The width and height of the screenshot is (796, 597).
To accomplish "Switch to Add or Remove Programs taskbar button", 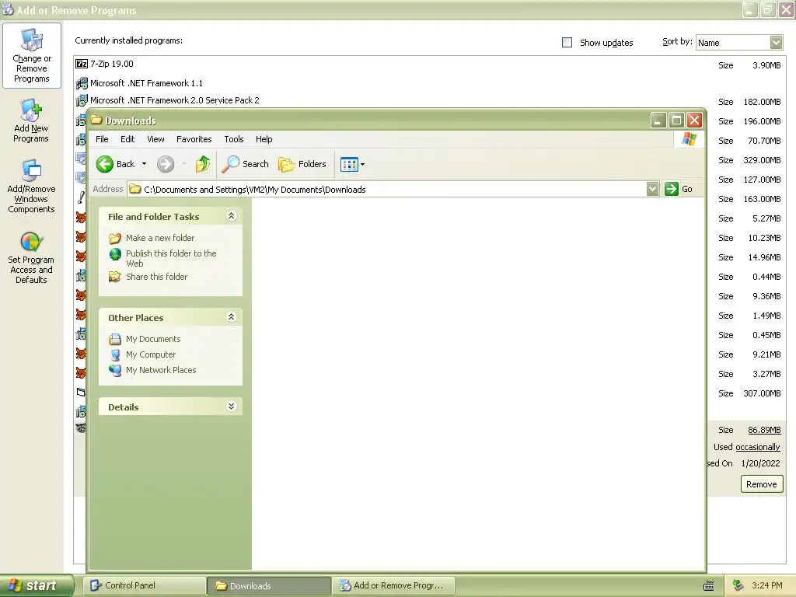I will click(393, 585).
